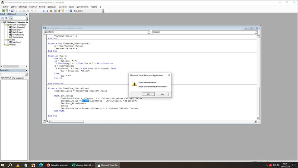Screen dimensions: 298x168
Task: Expand the Modules folder in project tree
Action: pos(5,45)
